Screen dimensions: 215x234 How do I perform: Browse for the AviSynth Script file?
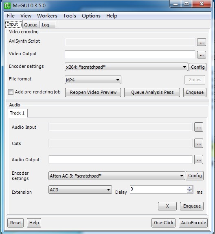(x=202, y=42)
